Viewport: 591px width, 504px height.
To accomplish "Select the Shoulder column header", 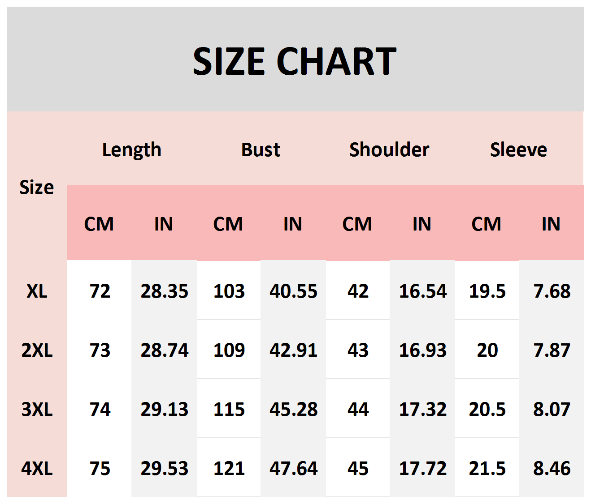I will (389, 149).
